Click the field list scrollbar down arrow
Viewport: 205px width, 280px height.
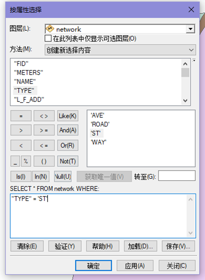point(185,100)
